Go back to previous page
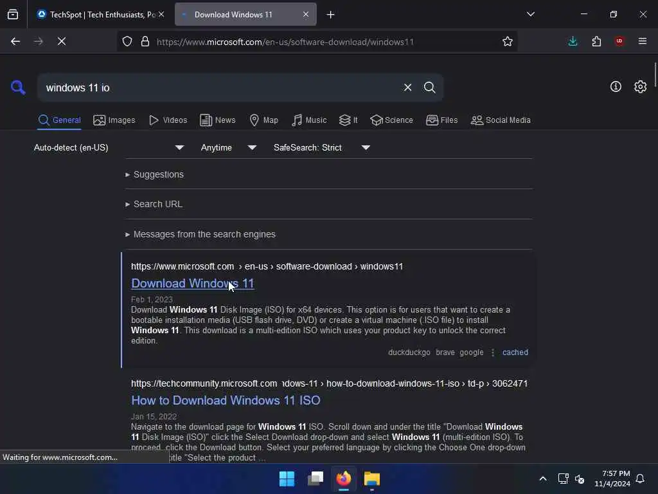658x494 pixels. point(15,41)
